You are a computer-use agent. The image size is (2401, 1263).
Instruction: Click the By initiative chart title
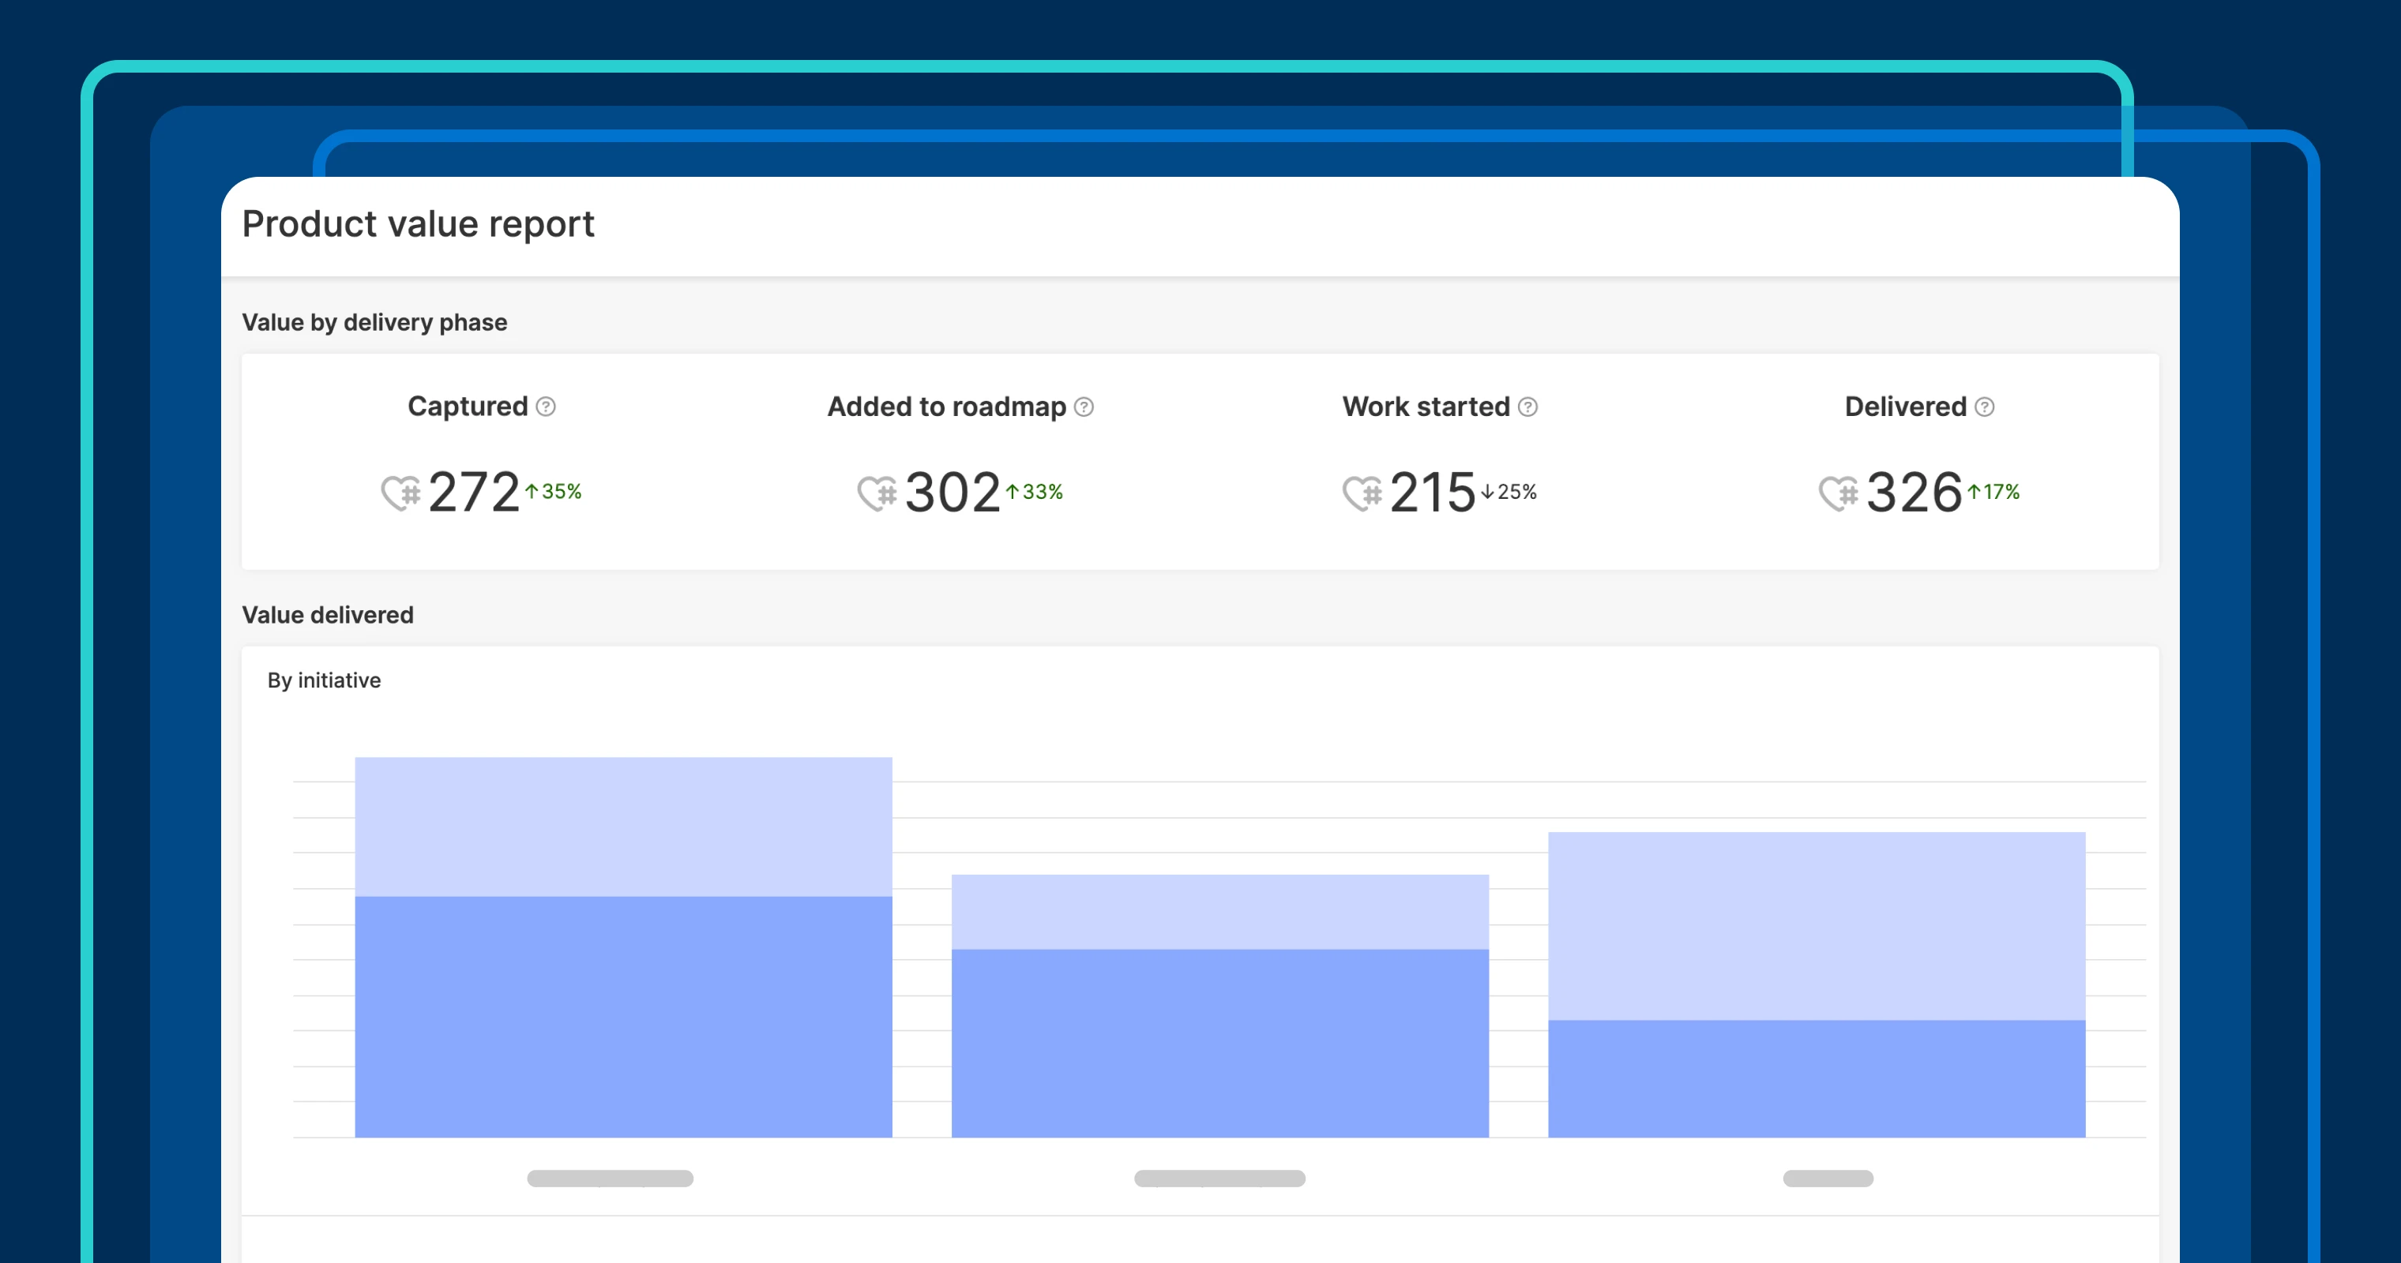(x=324, y=680)
